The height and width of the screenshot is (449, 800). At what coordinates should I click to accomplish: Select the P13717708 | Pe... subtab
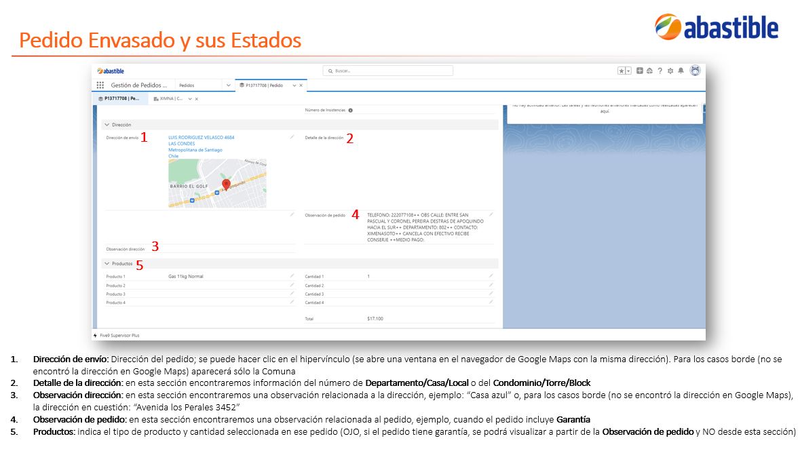[x=119, y=98]
